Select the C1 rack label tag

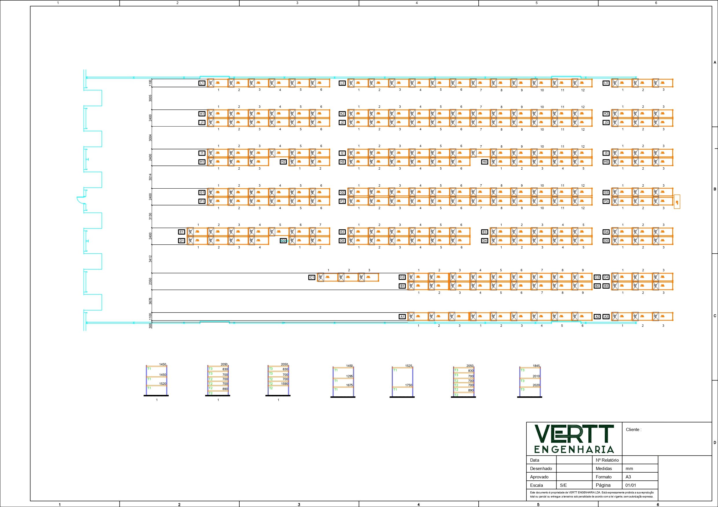pyautogui.click(x=311, y=277)
